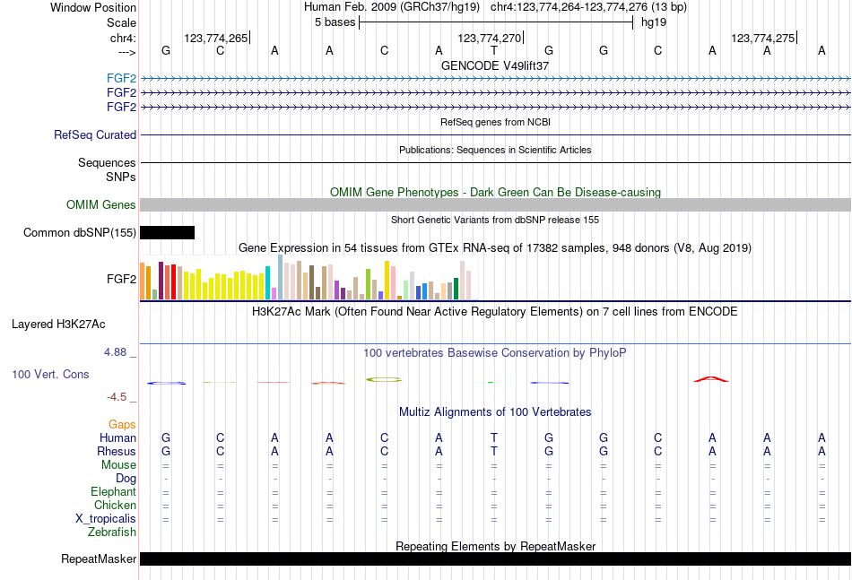Viewport: 852px width, 580px height.
Task: Click the T base in the Human alignment row
Action: click(494, 437)
